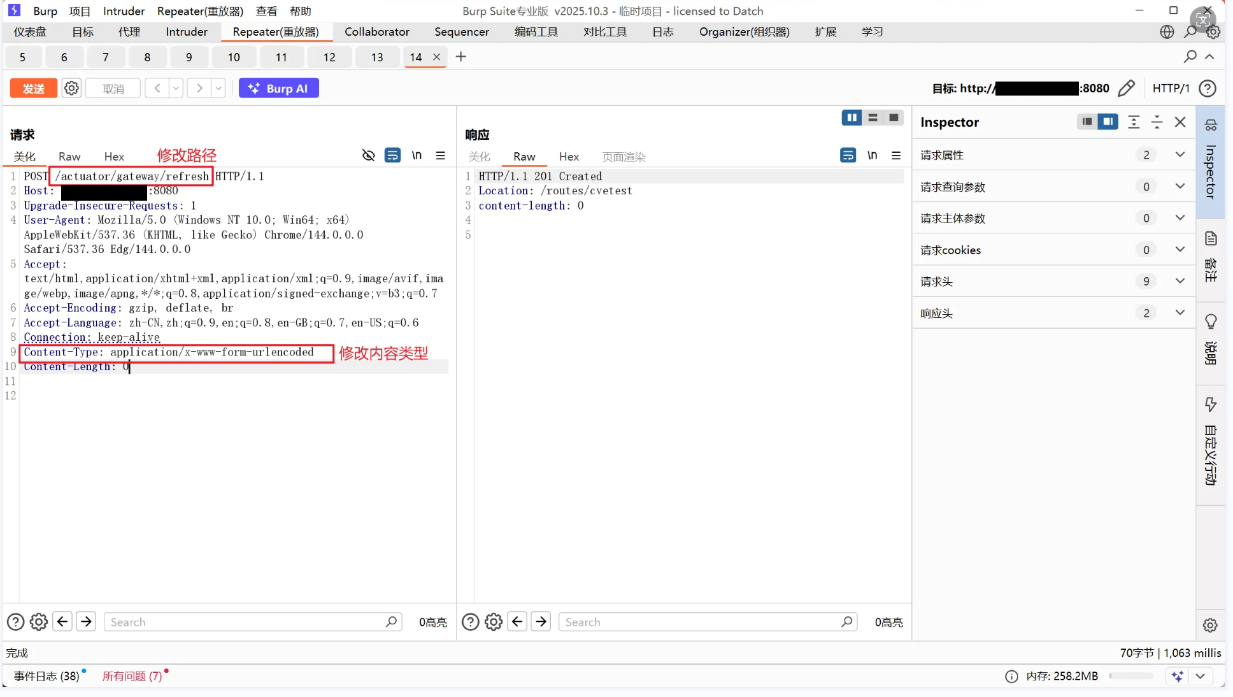
Task: Open the 项目 menu in the menu bar
Action: coord(80,11)
